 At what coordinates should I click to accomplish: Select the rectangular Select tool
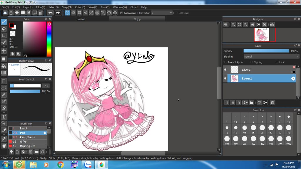coord(4,81)
